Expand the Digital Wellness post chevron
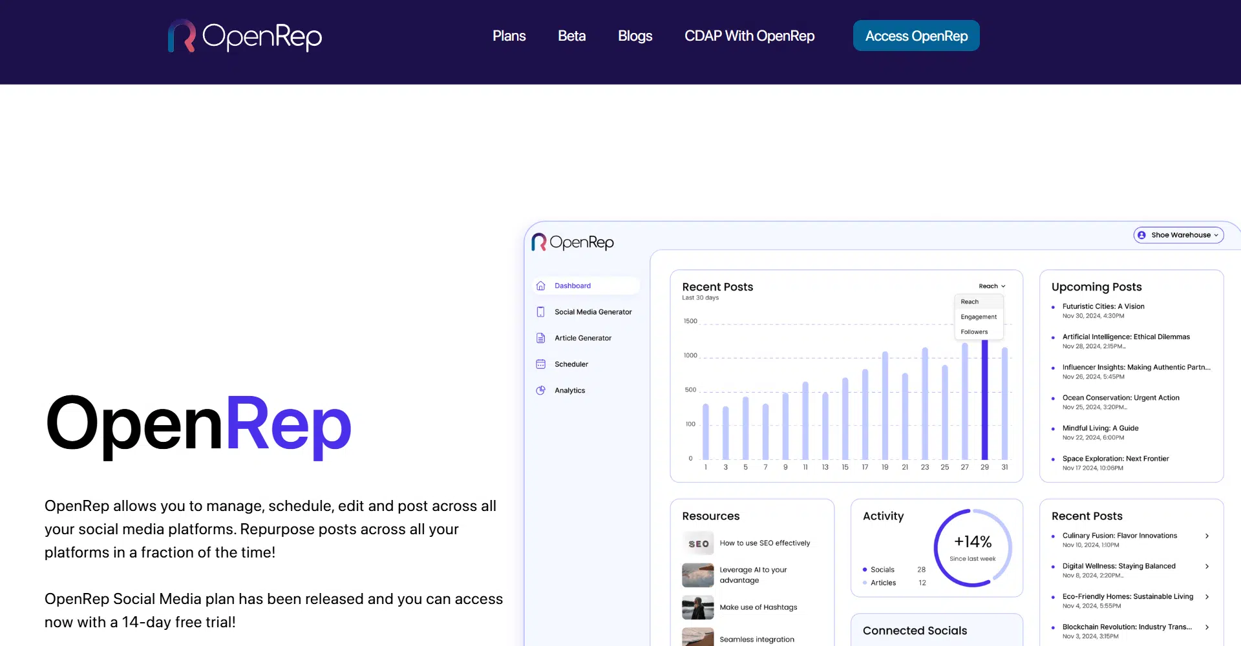Viewport: 1241px width, 646px height. point(1207,567)
